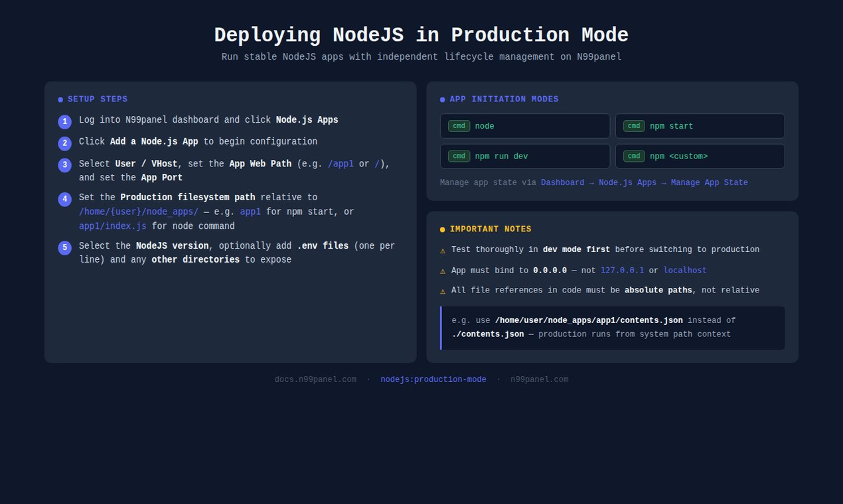This screenshot has width=843, height=504.
Task: Click 'absolute paths' bold text in notes
Action: tap(658, 290)
